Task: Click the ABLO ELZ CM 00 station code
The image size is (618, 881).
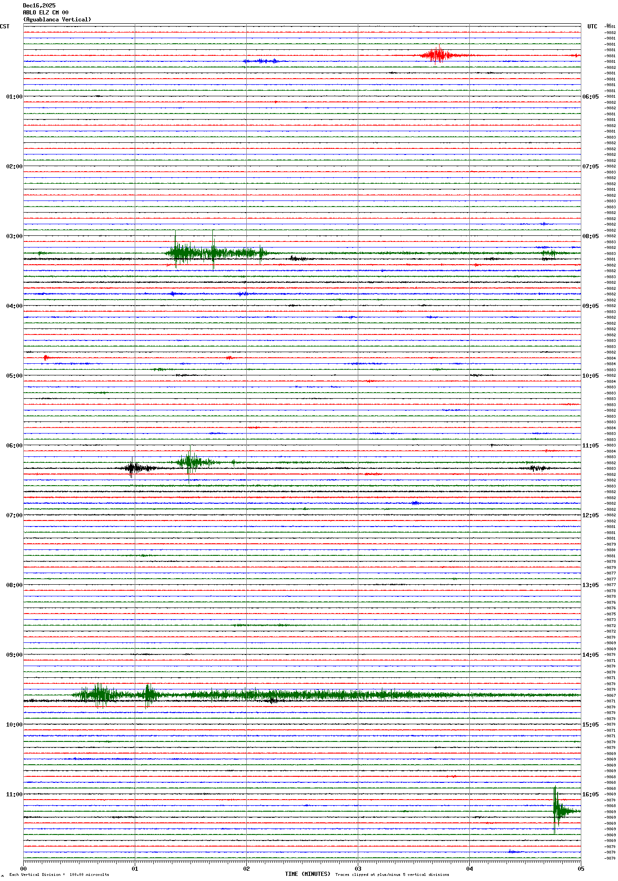Action: pyautogui.click(x=46, y=13)
